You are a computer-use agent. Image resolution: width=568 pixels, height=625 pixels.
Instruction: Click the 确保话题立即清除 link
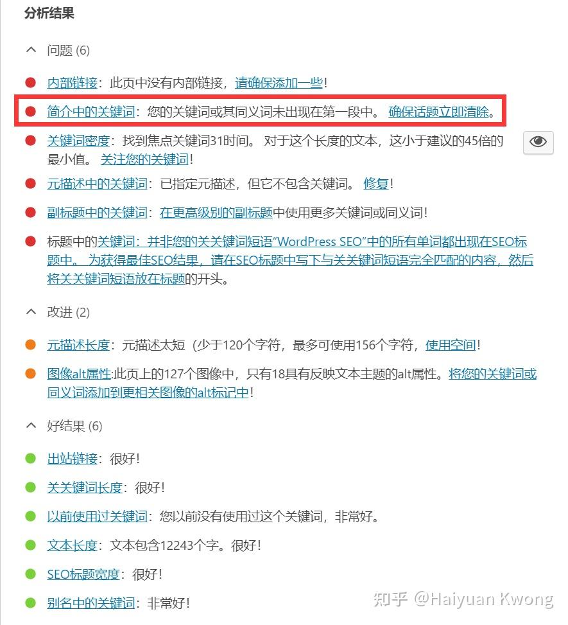(438, 112)
